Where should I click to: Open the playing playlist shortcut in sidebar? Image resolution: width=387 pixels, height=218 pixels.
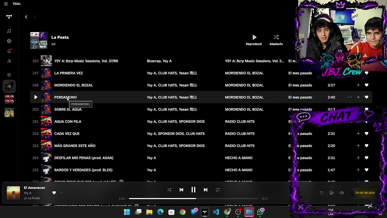click(x=9, y=86)
